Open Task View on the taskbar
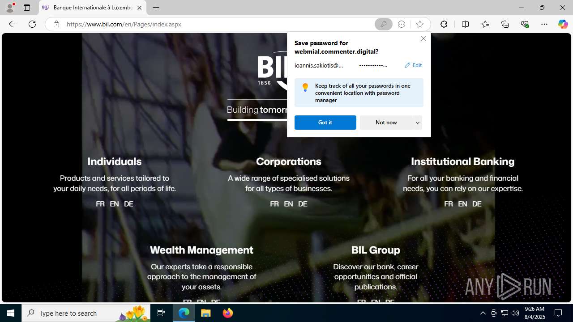Image resolution: width=573 pixels, height=322 pixels. point(161,313)
